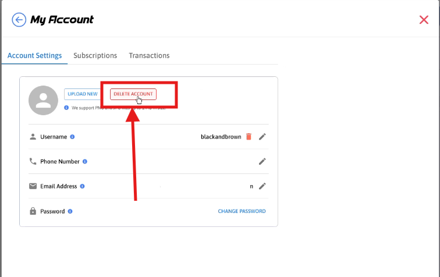This screenshot has width=440, height=277.
Task: Click the info icon next to Email Address
Action: tap(82, 186)
